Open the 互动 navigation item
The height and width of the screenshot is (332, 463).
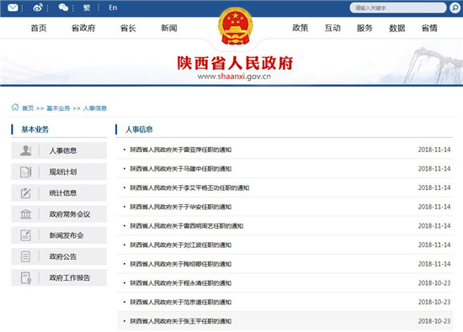[x=333, y=29]
